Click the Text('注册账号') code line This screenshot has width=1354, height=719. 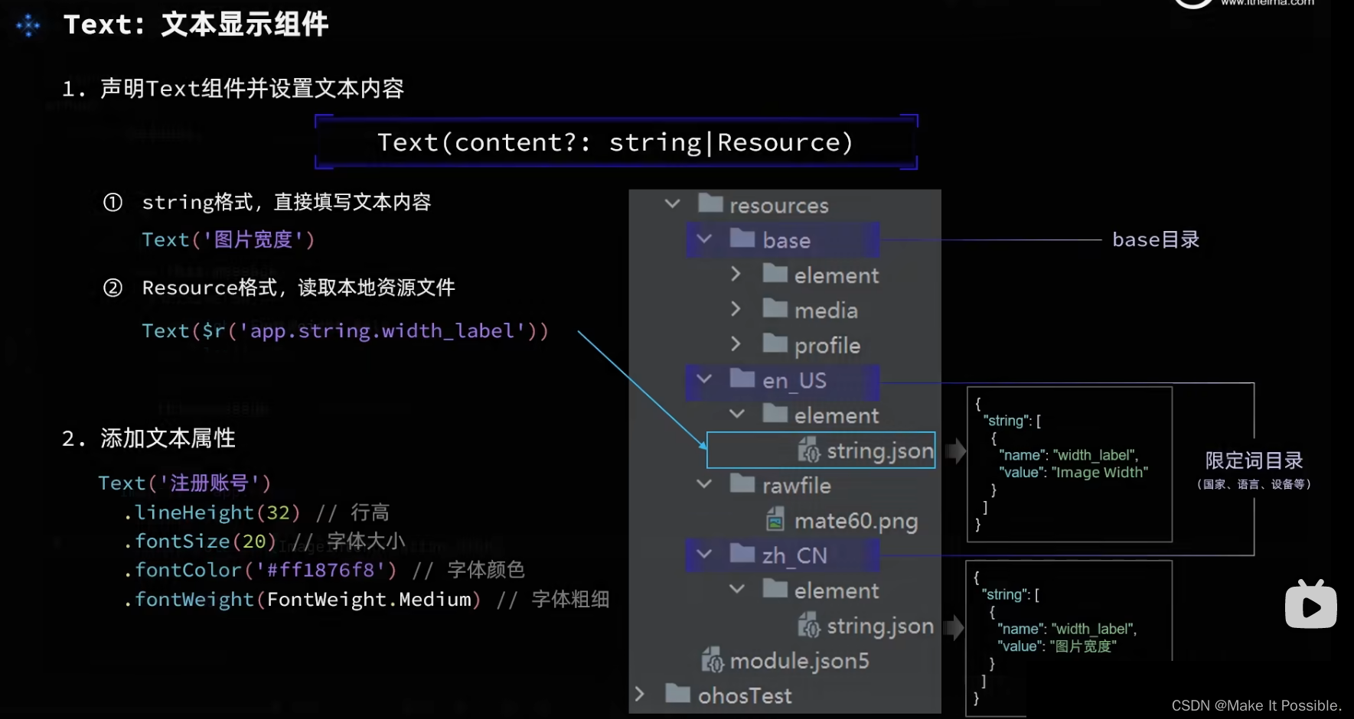click(184, 483)
